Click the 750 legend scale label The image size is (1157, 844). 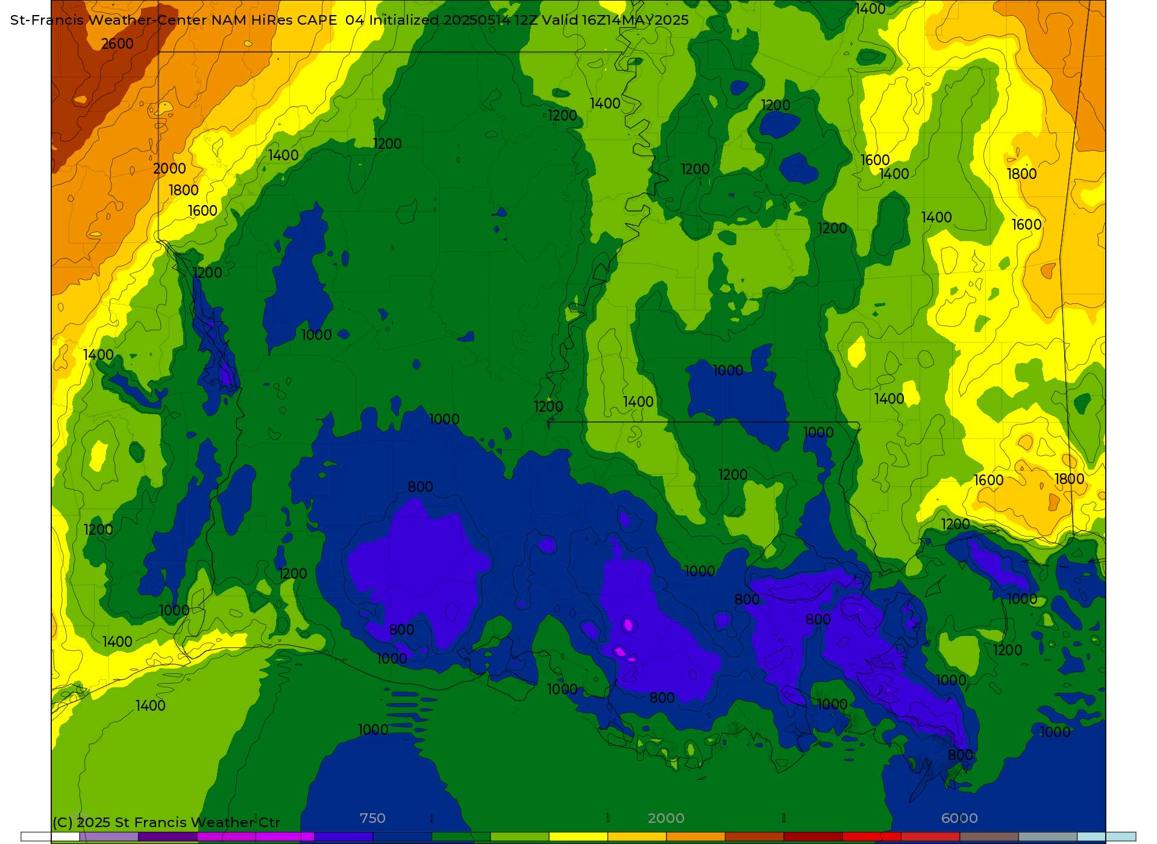(372, 818)
